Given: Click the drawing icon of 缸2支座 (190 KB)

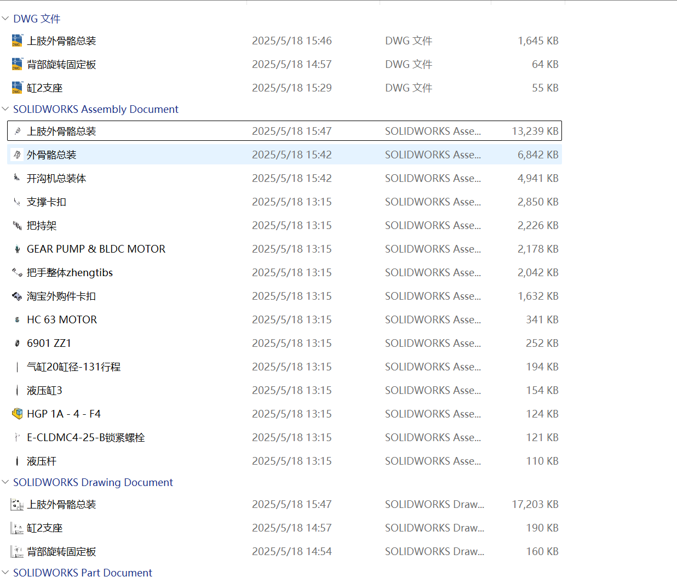Looking at the screenshot, I should 17,528.
